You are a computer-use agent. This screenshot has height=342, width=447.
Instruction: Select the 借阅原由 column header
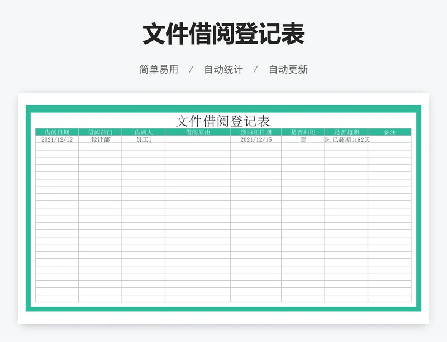(x=198, y=132)
